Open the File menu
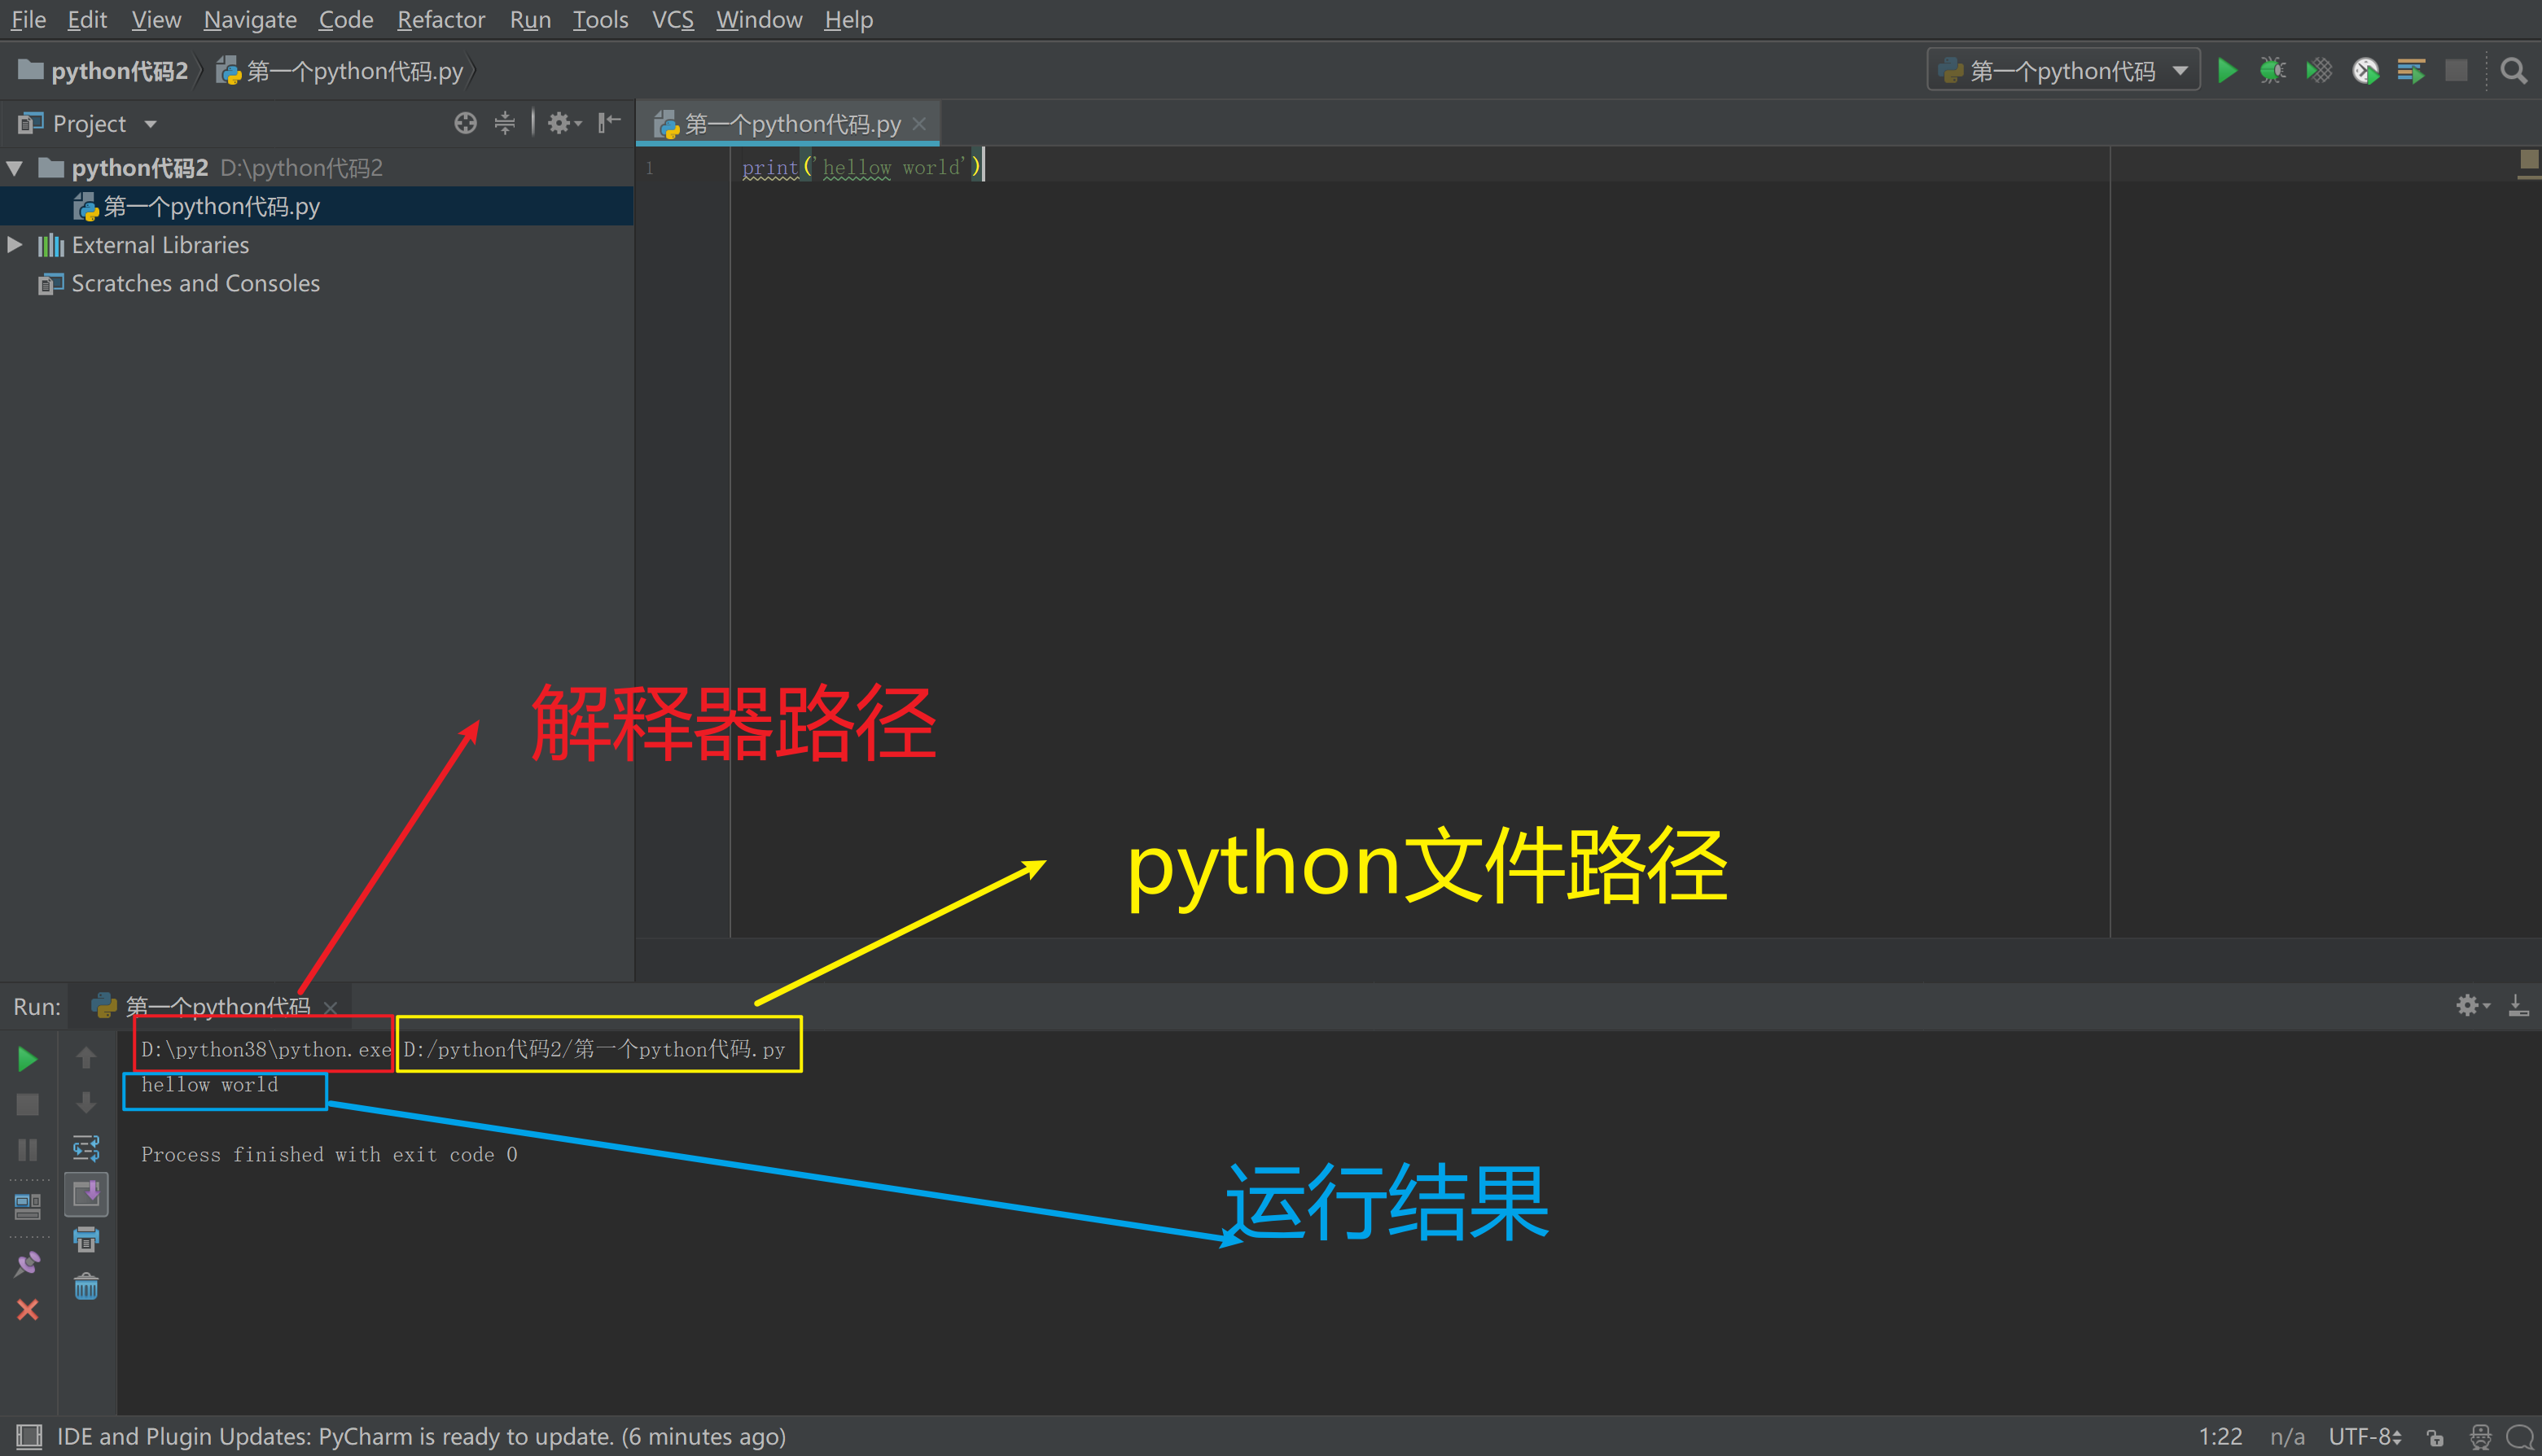Image resolution: width=2542 pixels, height=1456 pixels. pyautogui.click(x=28, y=19)
